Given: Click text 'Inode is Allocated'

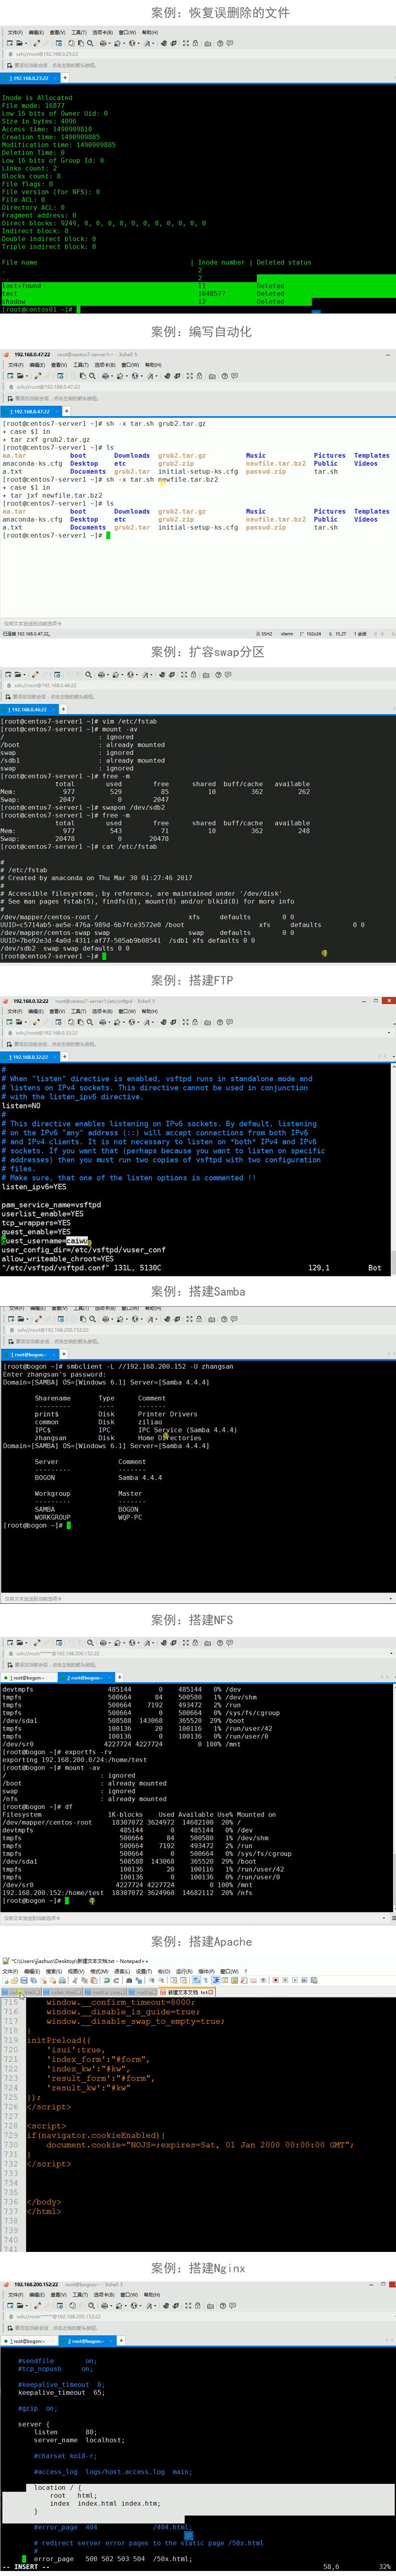Looking at the screenshot, I should [37, 98].
